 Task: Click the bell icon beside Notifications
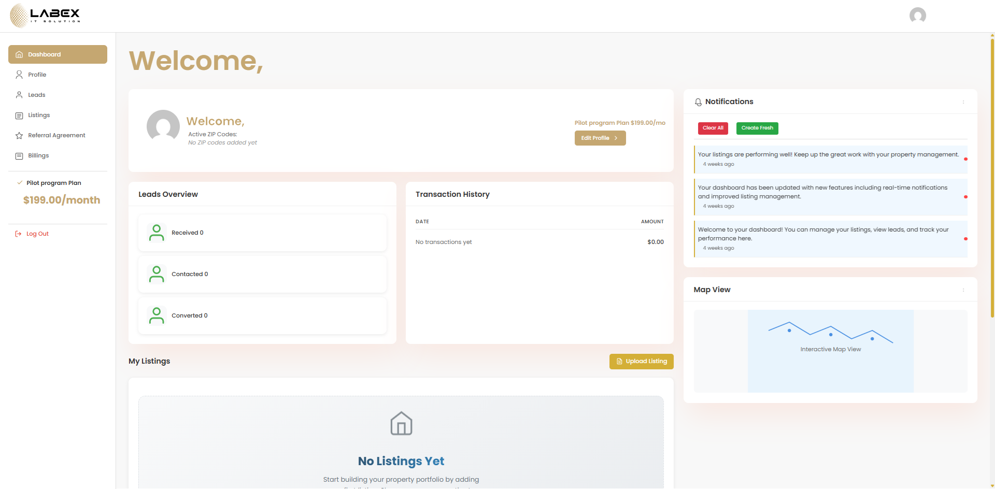pyautogui.click(x=698, y=102)
